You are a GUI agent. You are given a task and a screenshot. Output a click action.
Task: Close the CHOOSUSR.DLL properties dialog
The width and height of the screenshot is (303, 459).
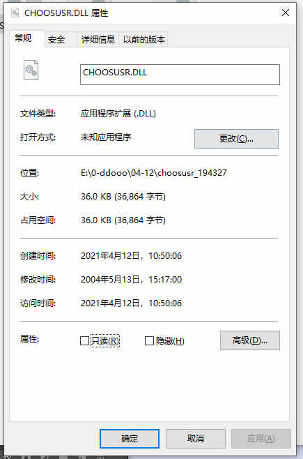(285, 13)
